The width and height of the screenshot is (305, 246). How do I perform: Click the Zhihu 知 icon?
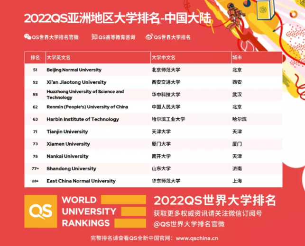pyautogui.click(x=94, y=37)
